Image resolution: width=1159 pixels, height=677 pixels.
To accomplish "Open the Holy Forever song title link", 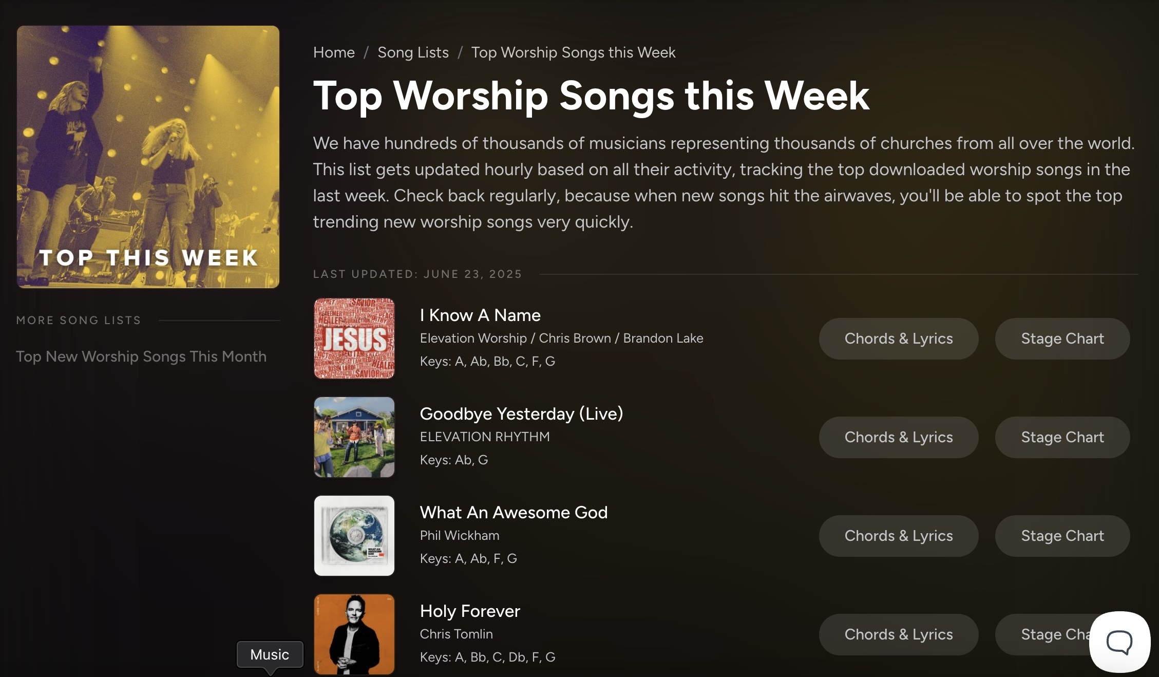I will point(470,611).
